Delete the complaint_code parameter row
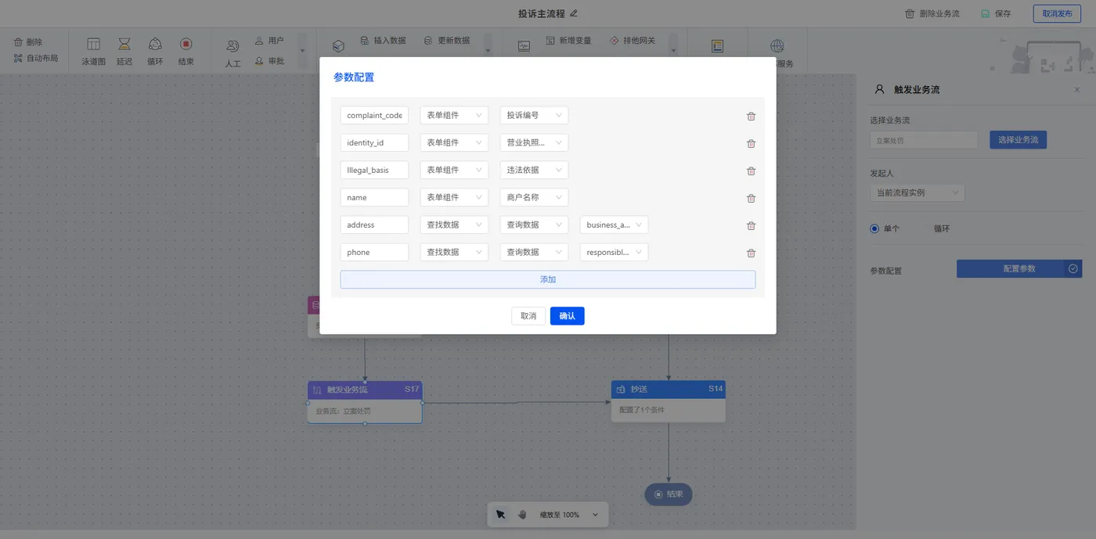The height and width of the screenshot is (539, 1096). coord(751,116)
